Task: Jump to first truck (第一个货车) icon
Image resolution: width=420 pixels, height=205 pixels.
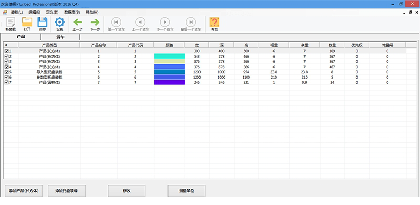Action: (116, 22)
